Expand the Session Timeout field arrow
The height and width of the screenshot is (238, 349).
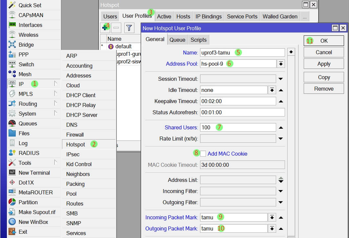tap(281, 79)
